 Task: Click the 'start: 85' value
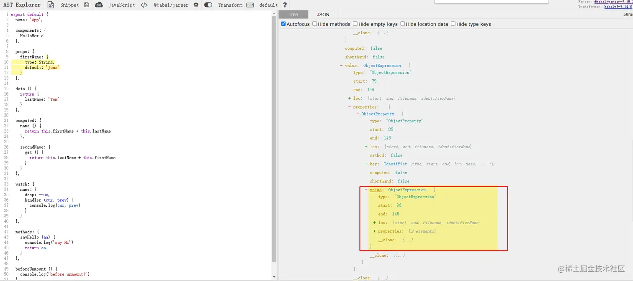[x=391, y=129]
